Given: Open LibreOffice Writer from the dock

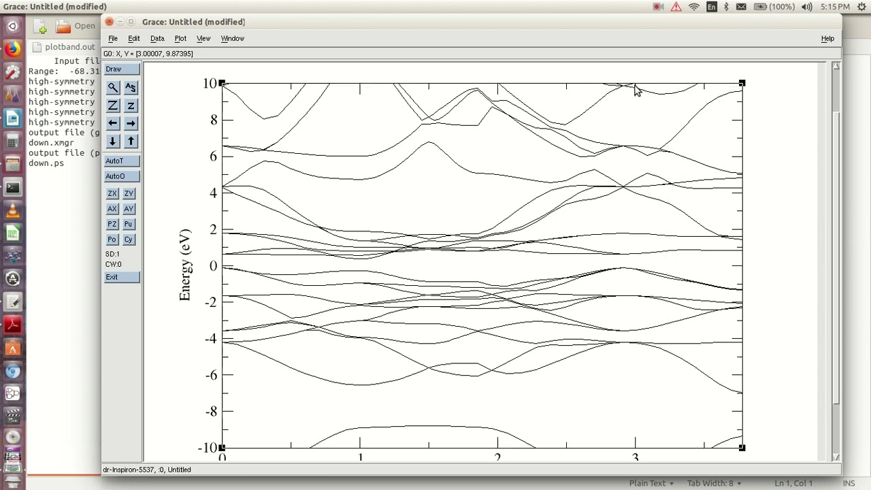Looking at the screenshot, I should [x=13, y=118].
